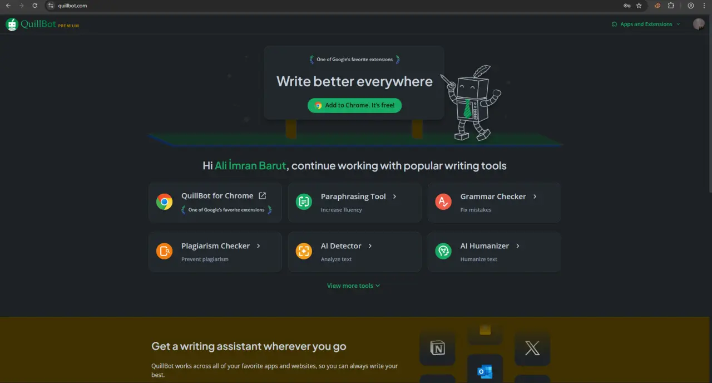Click the browser forward arrow
The image size is (712, 383).
click(x=21, y=6)
